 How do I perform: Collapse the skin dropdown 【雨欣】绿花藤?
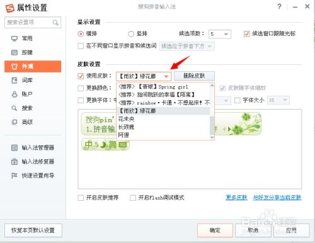tap(144, 76)
